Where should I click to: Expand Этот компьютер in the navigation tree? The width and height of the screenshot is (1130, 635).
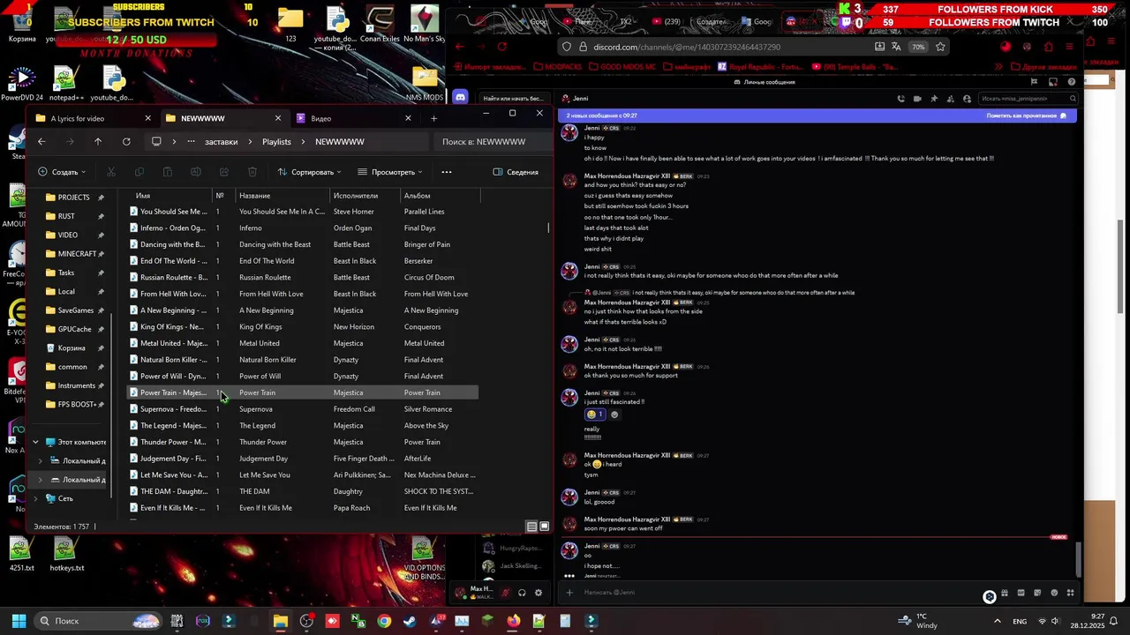(35, 442)
